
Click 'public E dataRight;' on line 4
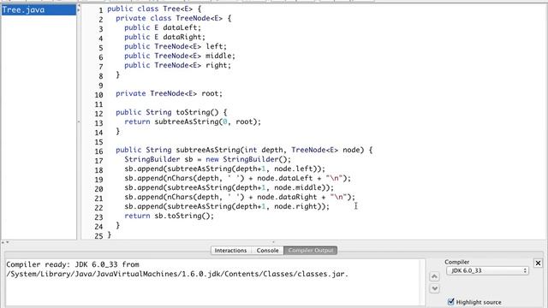(164, 37)
